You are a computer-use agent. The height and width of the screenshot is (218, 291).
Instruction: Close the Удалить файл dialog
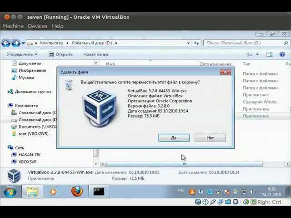226,72
